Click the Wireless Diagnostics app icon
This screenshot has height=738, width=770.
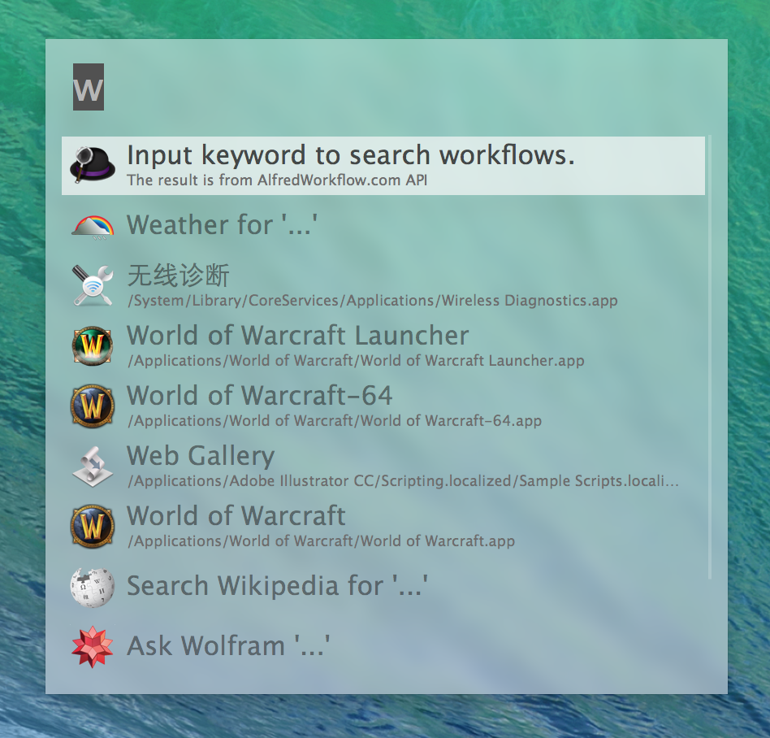92,285
